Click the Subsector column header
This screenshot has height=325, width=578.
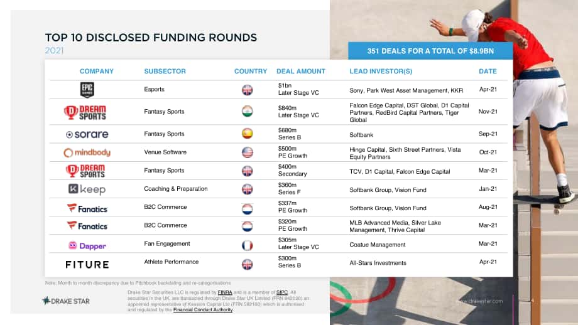tap(165, 72)
